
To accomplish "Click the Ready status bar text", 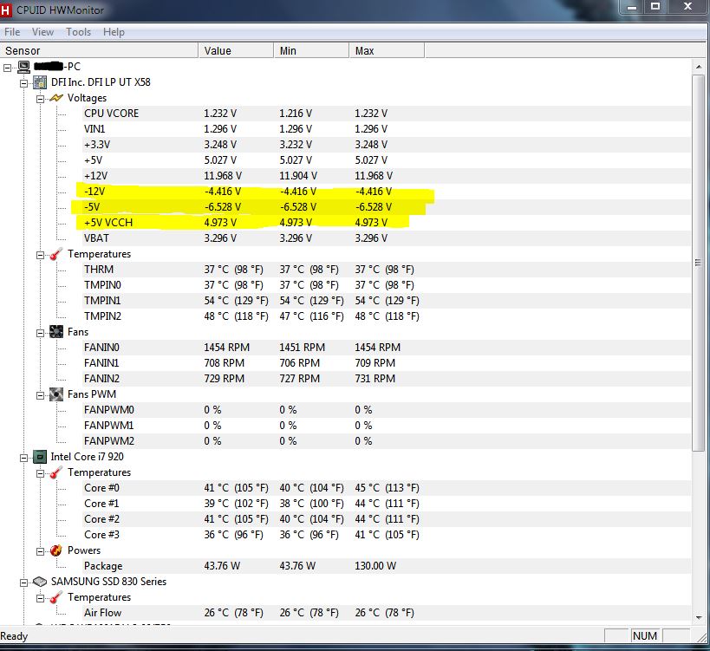I will tap(14, 636).
